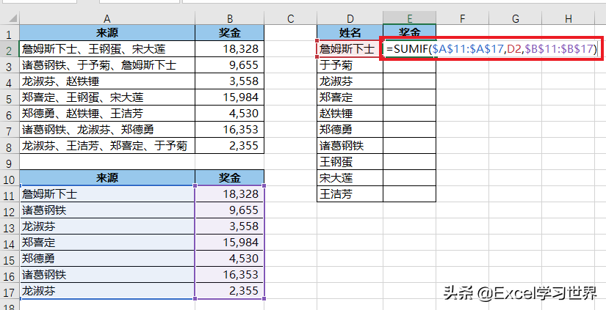Click cell D2 containing 詹姆斯下士
The height and width of the screenshot is (310, 606).
click(350, 49)
